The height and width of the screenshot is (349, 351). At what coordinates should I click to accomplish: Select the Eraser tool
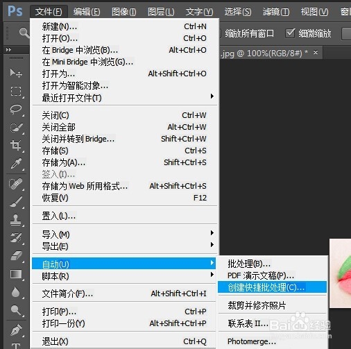16,256
